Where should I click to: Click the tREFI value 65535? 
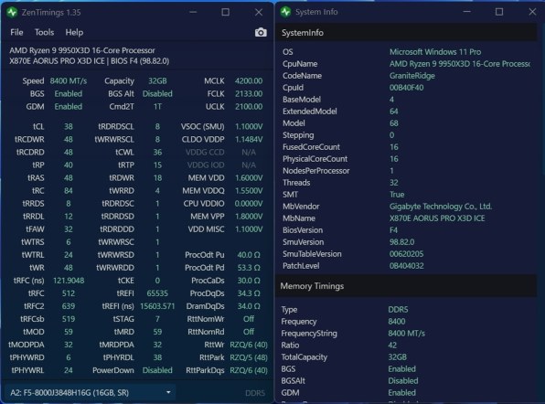coord(157,293)
